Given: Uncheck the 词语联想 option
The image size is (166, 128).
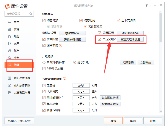Looking at the screenshot, I should [100, 33].
